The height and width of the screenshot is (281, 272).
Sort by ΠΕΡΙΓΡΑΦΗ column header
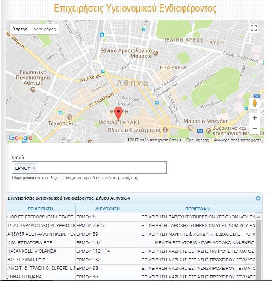click(197, 209)
